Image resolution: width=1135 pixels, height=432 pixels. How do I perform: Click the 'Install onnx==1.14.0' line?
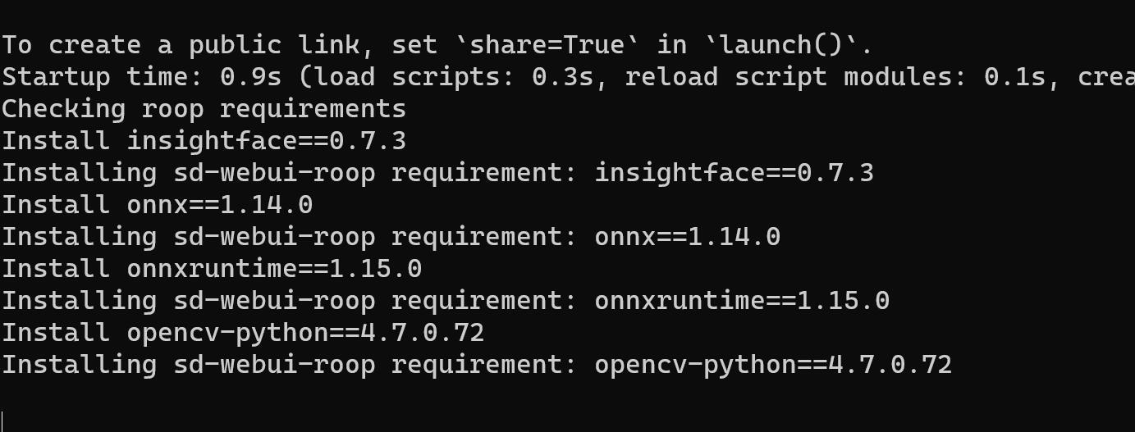[x=157, y=205]
